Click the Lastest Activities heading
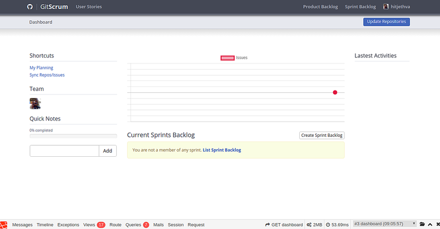This screenshot has width=440, height=229. click(x=375, y=56)
